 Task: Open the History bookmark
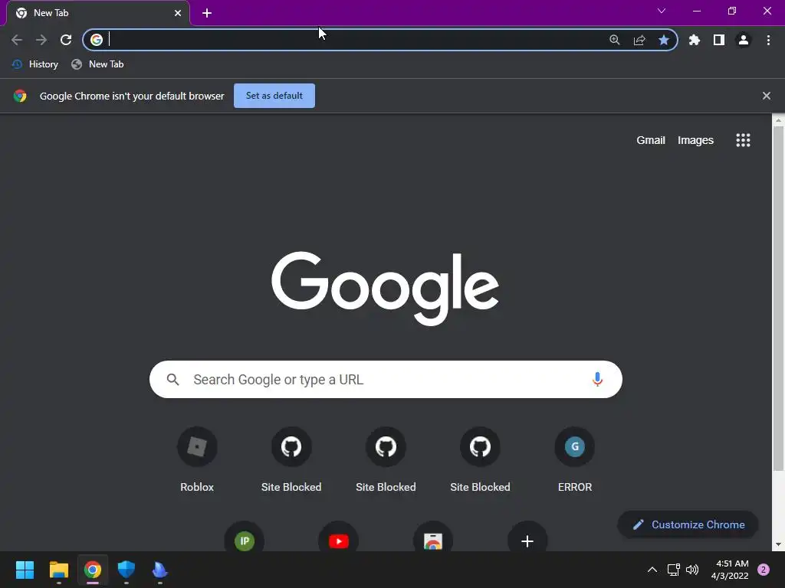click(x=35, y=64)
